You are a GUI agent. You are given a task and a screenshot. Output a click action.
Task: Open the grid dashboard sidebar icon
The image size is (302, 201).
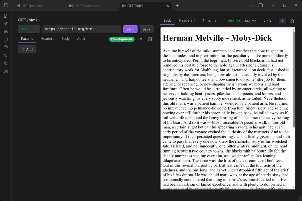[6, 32]
